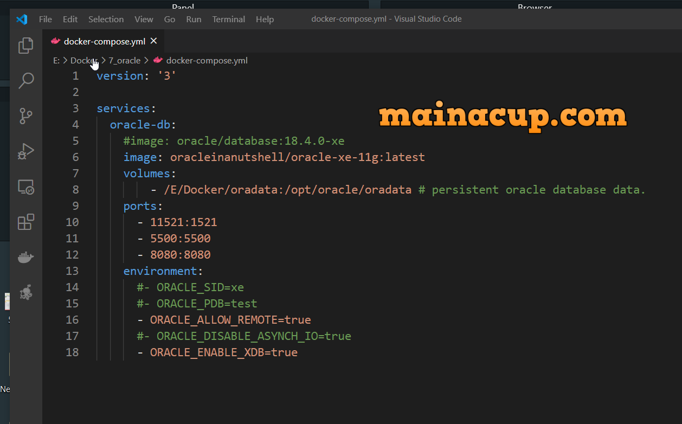Screen dimensions: 682x424
Task: Click line number 13 in gutter
Action: pos(72,271)
